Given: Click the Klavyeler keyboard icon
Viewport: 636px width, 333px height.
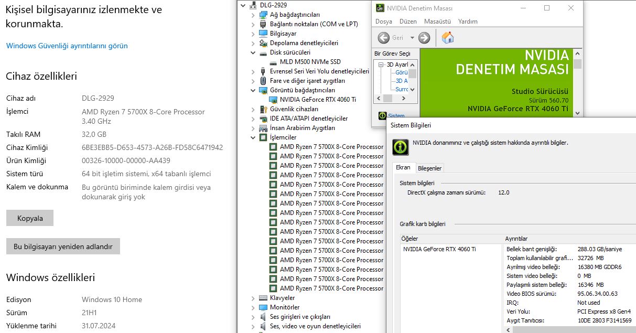Looking at the screenshot, I should (x=263, y=298).
